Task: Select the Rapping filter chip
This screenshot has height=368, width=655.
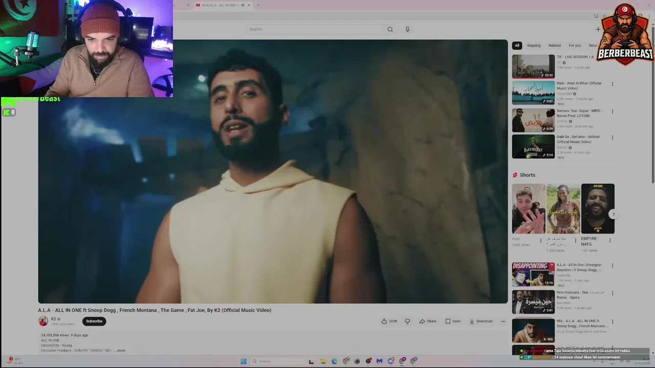Action: (534, 45)
